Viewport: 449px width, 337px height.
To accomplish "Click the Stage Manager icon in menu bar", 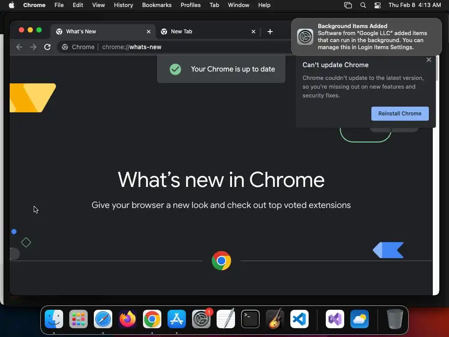I will pos(348,5).
